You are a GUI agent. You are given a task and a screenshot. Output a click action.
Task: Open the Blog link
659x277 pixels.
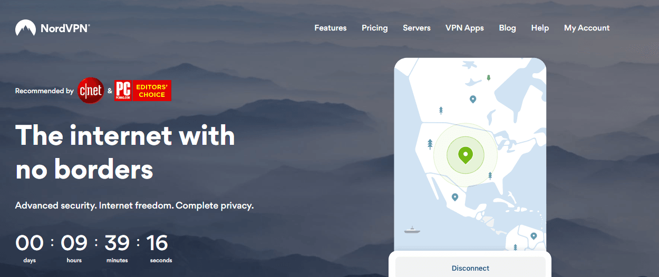pyautogui.click(x=507, y=28)
